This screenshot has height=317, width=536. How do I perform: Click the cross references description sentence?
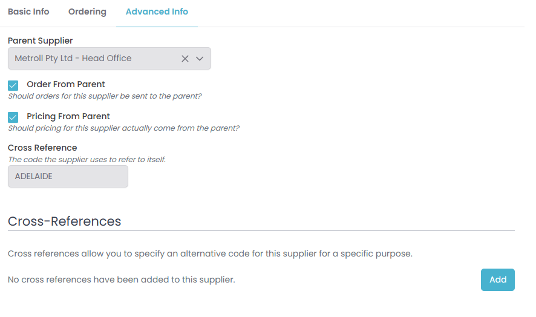[210, 253]
